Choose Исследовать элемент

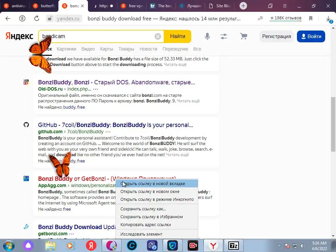tap(157, 234)
